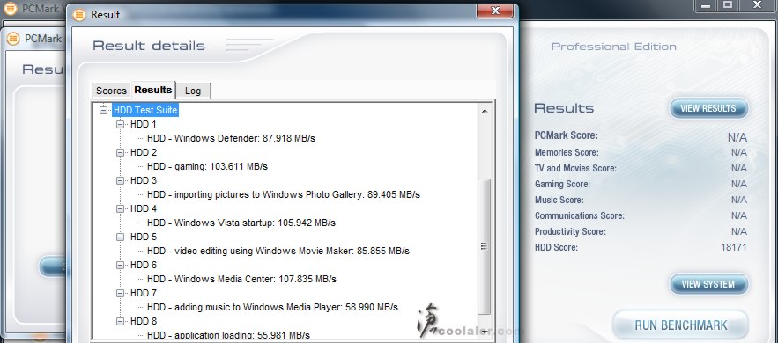Click the HDD Score value 18171

pyautogui.click(x=734, y=247)
